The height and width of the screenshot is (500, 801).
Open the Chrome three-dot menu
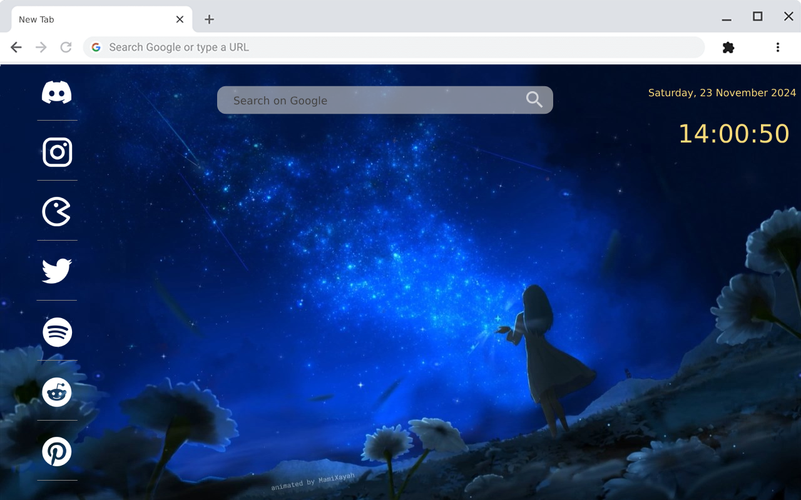pos(778,47)
